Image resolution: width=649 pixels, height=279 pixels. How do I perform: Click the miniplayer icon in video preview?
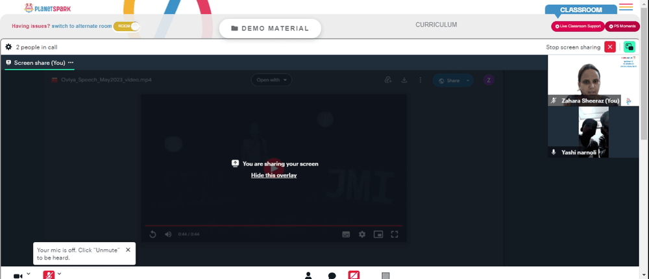378,234
